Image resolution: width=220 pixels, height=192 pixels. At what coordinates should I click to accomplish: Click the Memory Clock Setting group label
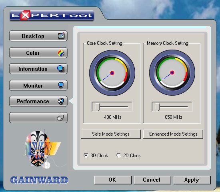point(167,43)
